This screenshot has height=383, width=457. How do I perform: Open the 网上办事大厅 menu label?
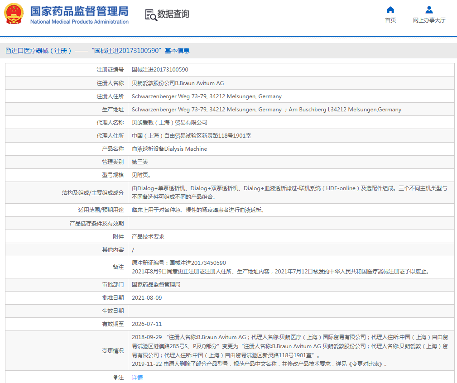[429, 20]
